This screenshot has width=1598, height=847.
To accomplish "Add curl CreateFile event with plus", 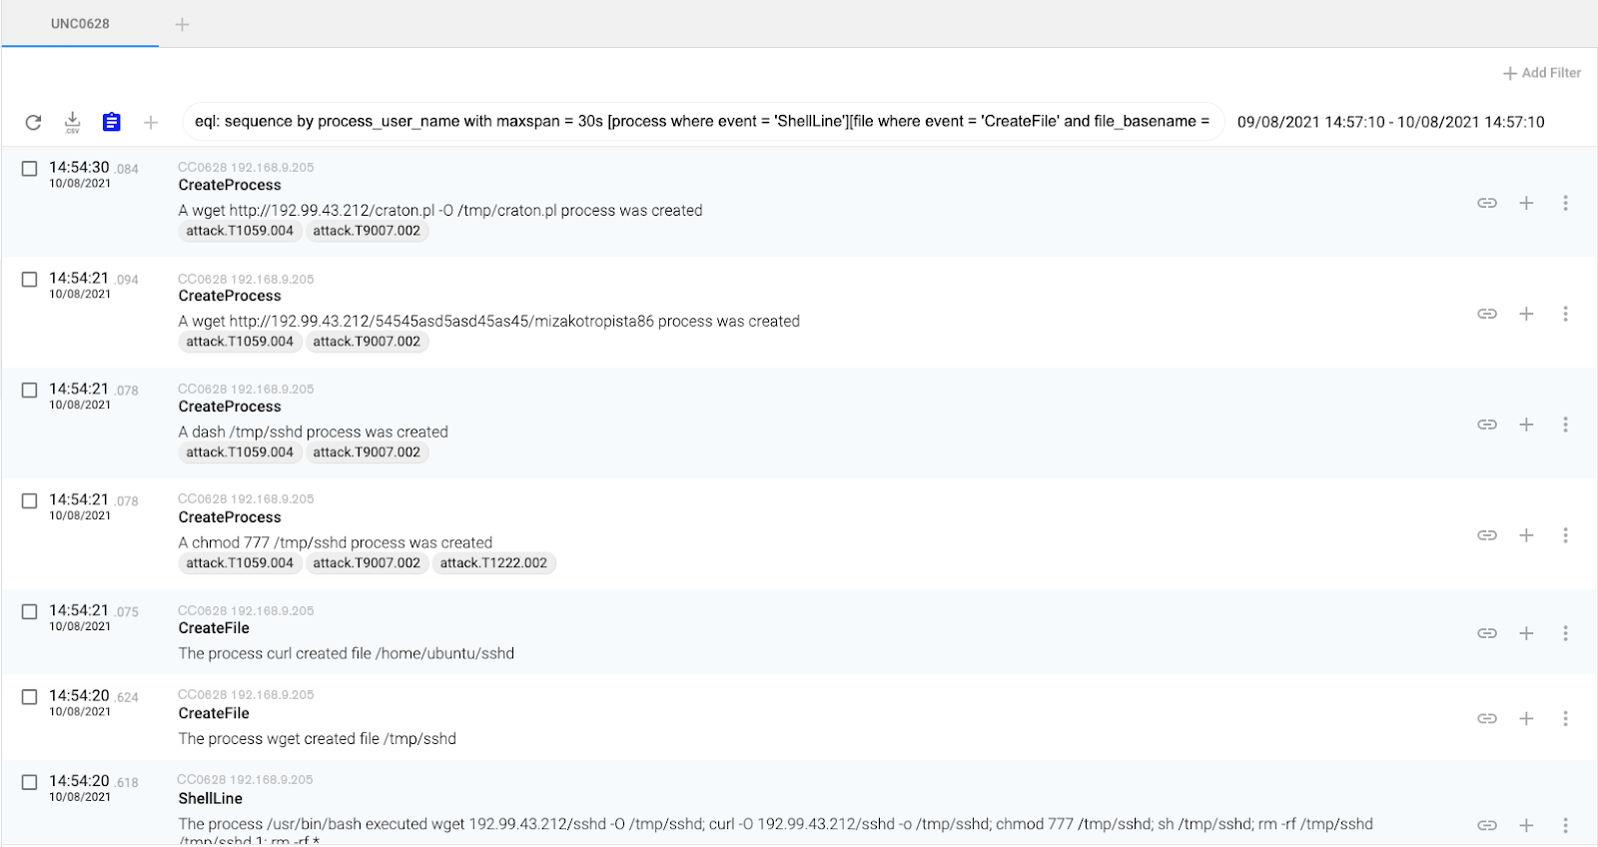I will (x=1526, y=633).
